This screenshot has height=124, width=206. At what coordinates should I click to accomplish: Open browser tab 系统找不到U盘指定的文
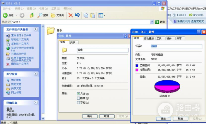189,21
